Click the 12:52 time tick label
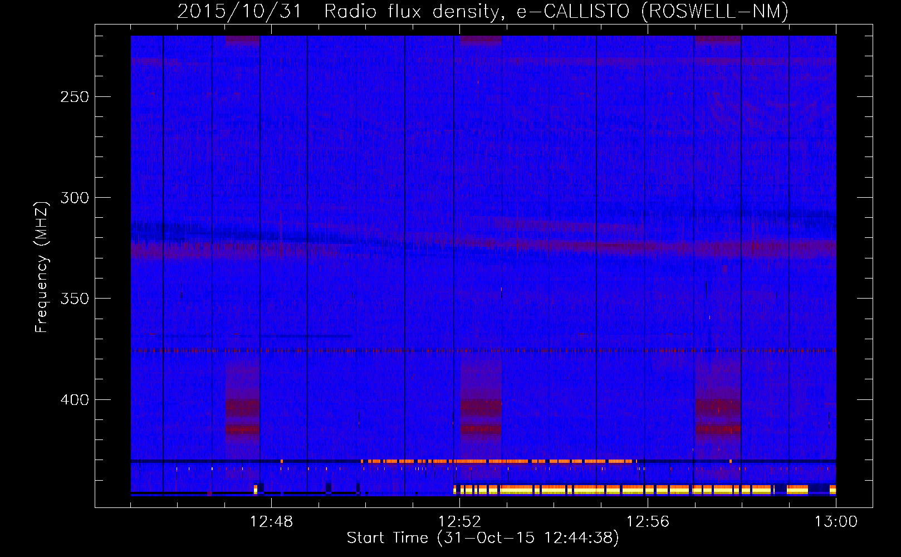 tap(459, 522)
